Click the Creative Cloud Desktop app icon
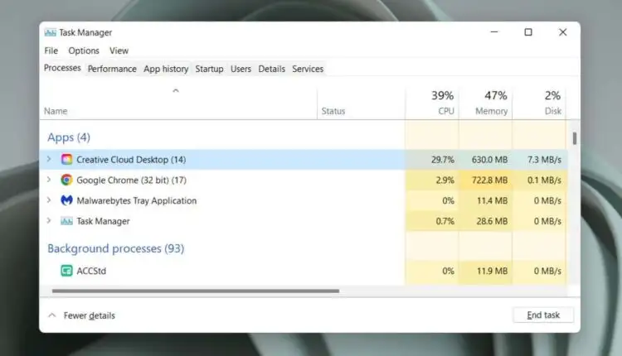Viewport: 622px width, 356px height. tap(66, 160)
